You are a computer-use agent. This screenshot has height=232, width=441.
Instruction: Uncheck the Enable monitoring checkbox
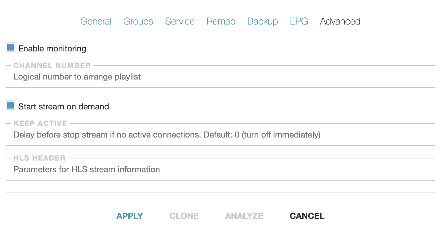point(10,47)
